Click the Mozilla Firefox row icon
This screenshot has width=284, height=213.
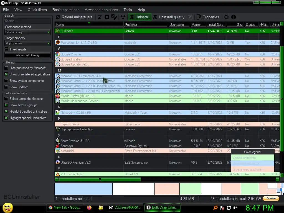coord(58,96)
